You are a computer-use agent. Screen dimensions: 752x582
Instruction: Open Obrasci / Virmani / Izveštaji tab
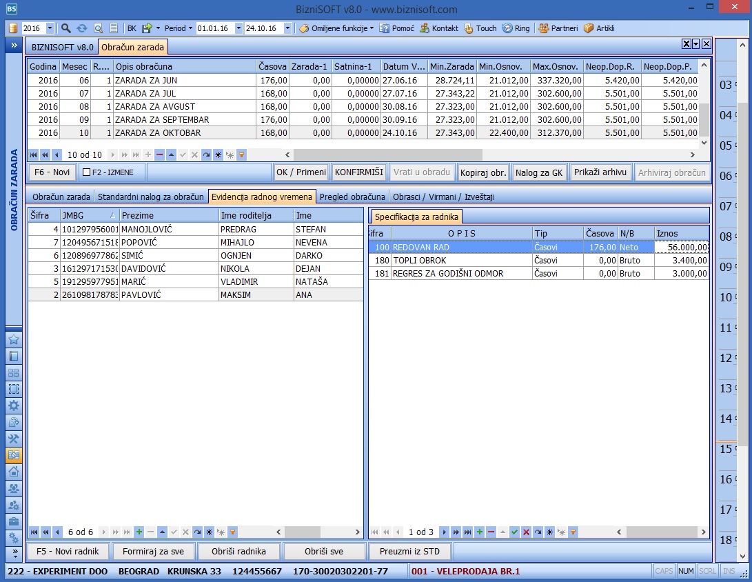click(444, 197)
